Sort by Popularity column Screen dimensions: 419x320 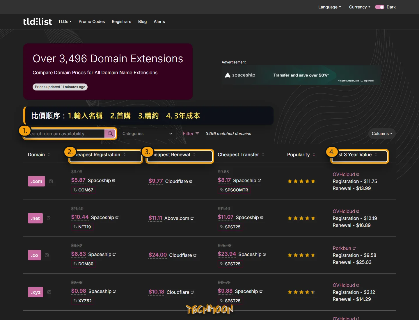[x=301, y=154]
